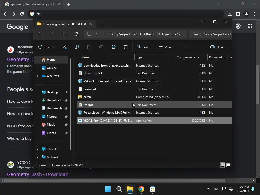Select the Sony Vegas Pro Explorer tab

click(65, 24)
